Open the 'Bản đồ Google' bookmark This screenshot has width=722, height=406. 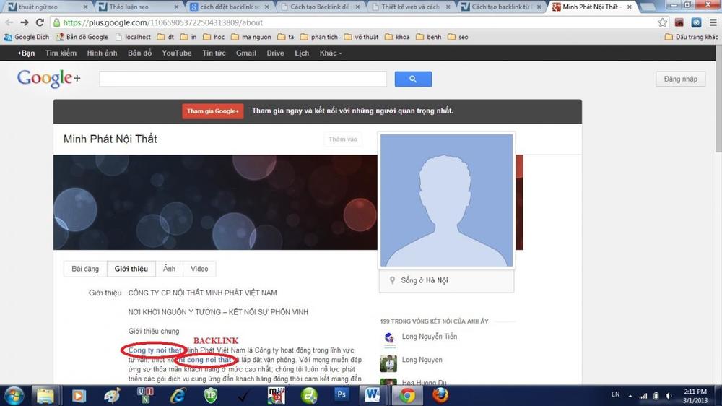82,37
